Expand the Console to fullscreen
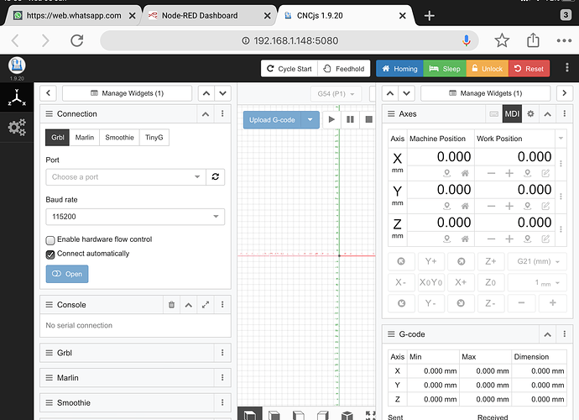 [x=206, y=305]
